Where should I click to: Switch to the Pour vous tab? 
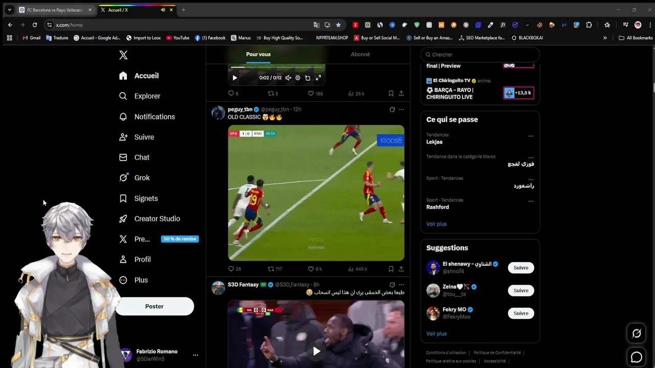pos(258,54)
